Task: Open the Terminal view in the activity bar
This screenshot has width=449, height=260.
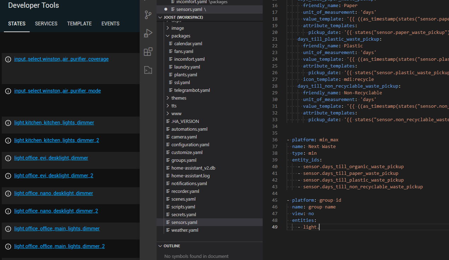Action: pyautogui.click(x=148, y=70)
